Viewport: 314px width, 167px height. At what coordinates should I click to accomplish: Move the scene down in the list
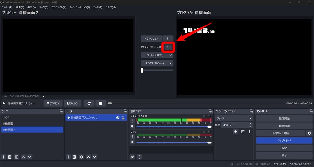coord(30,157)
